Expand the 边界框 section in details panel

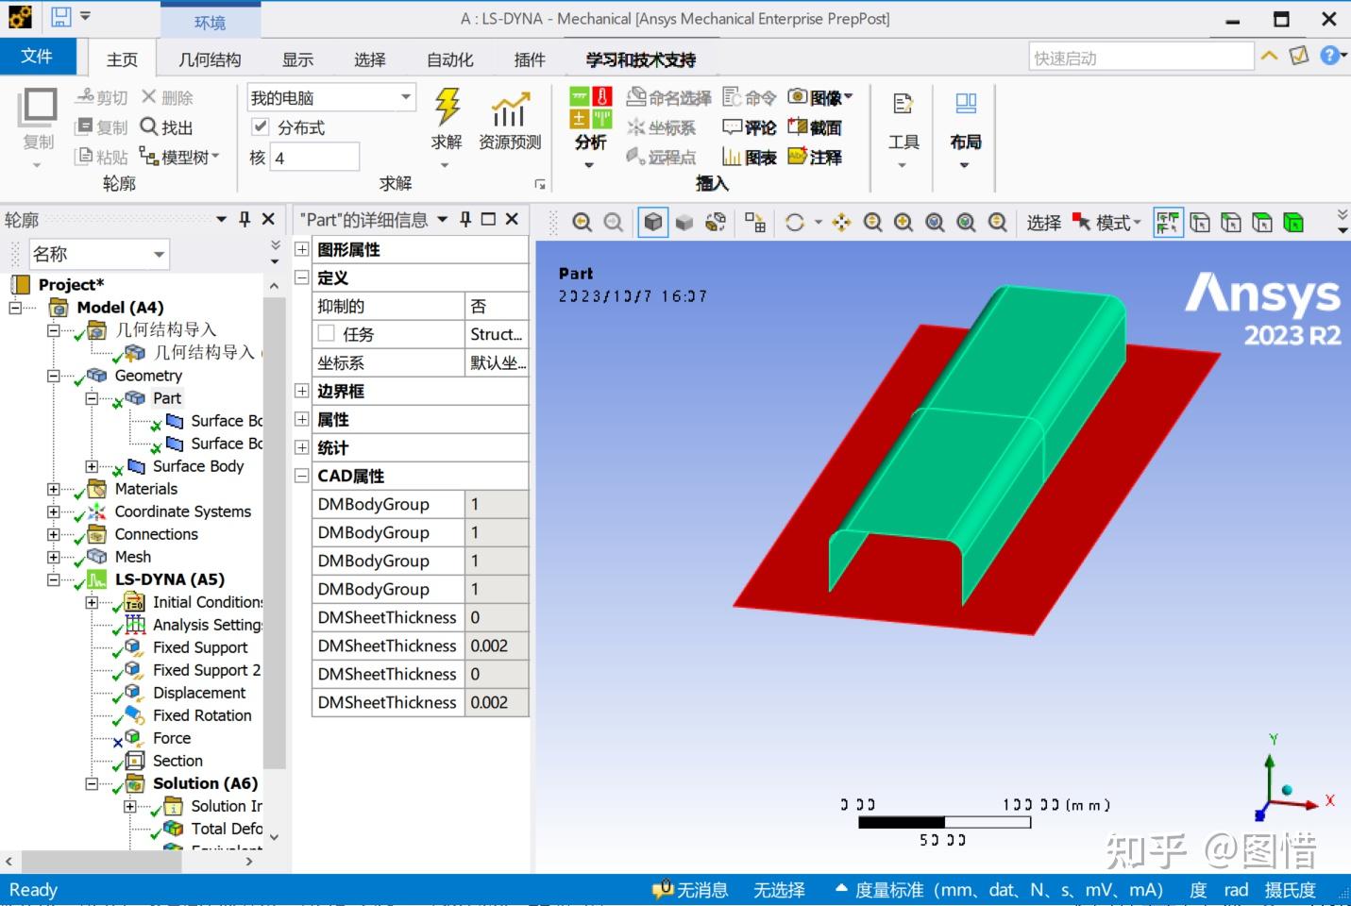[301, 391]
